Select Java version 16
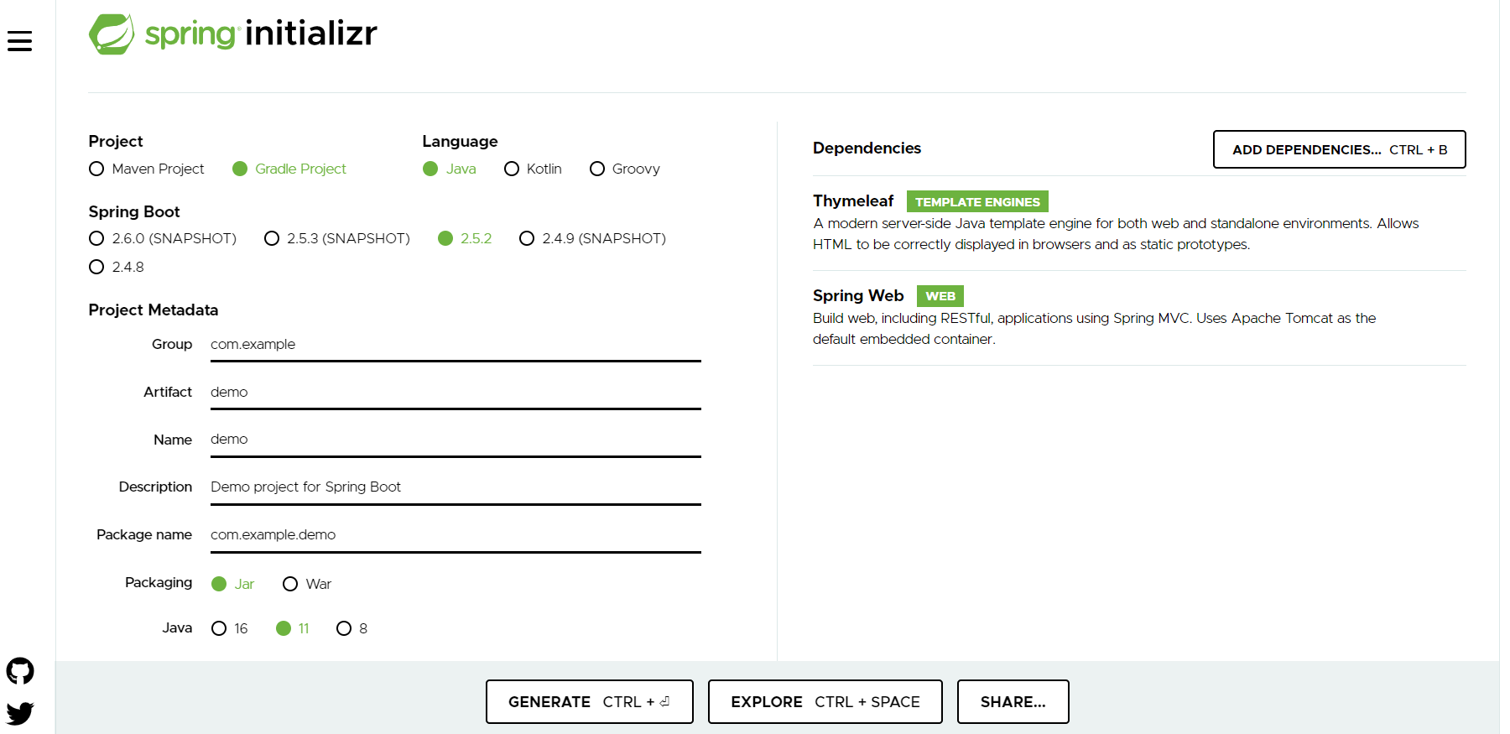 [229, 628]
